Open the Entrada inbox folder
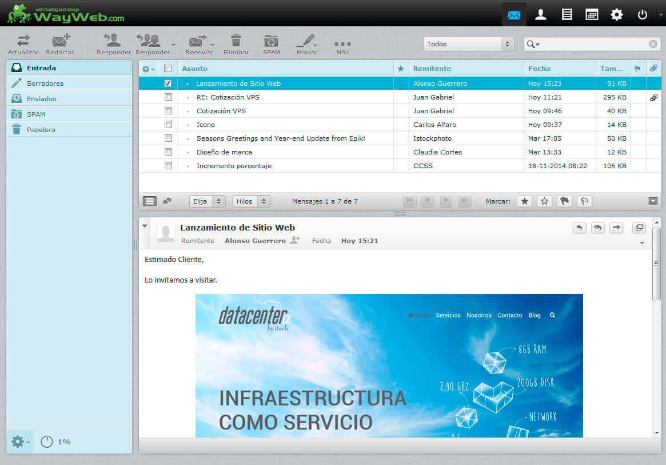 click(69, 67)
